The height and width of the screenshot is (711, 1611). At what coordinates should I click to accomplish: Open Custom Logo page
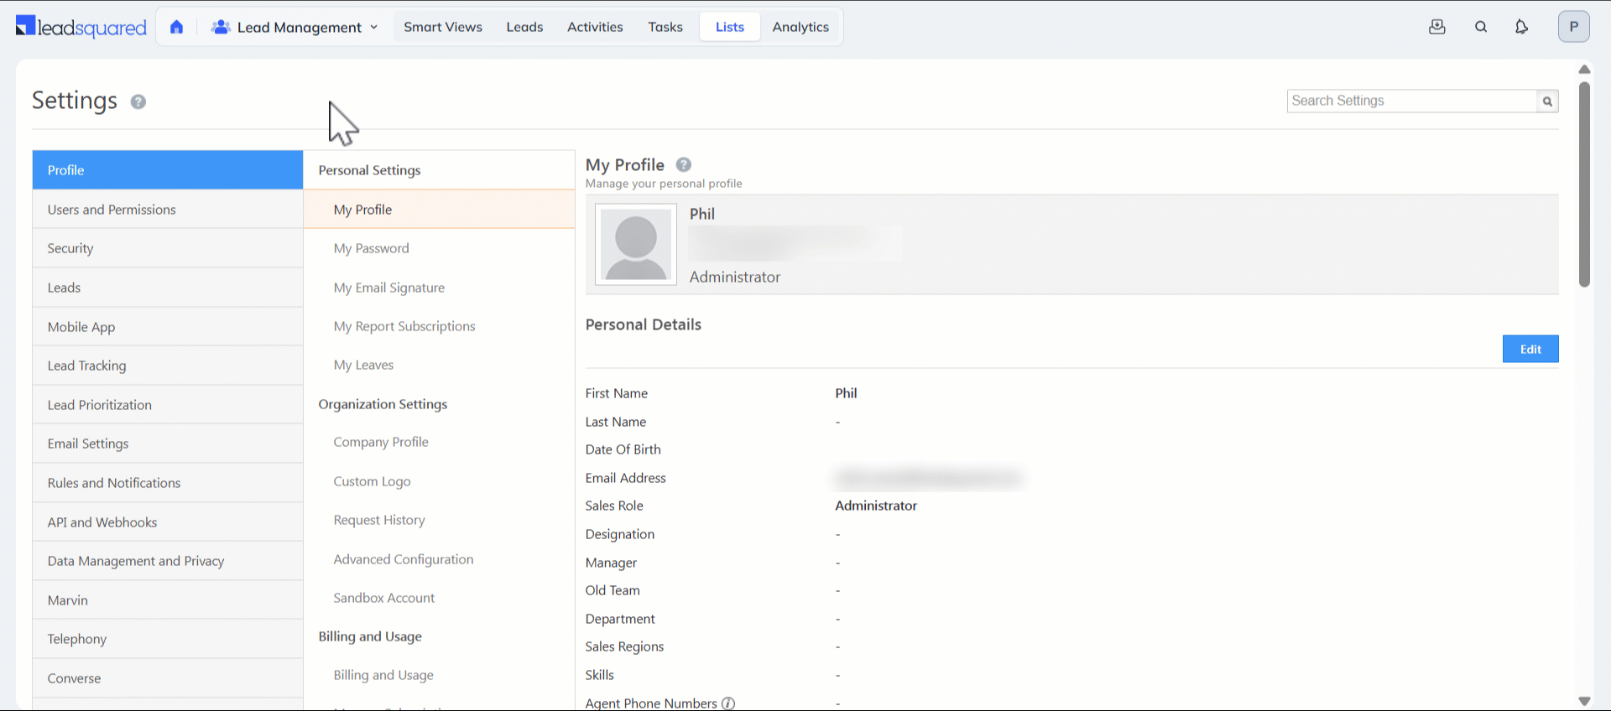point(372,481)
